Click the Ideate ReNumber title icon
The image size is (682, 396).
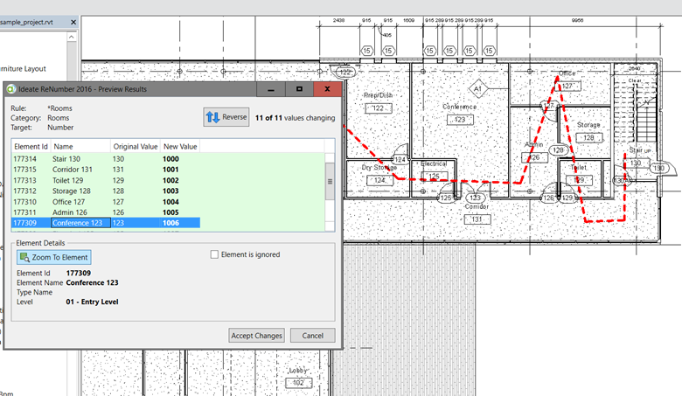coord(10,89)
